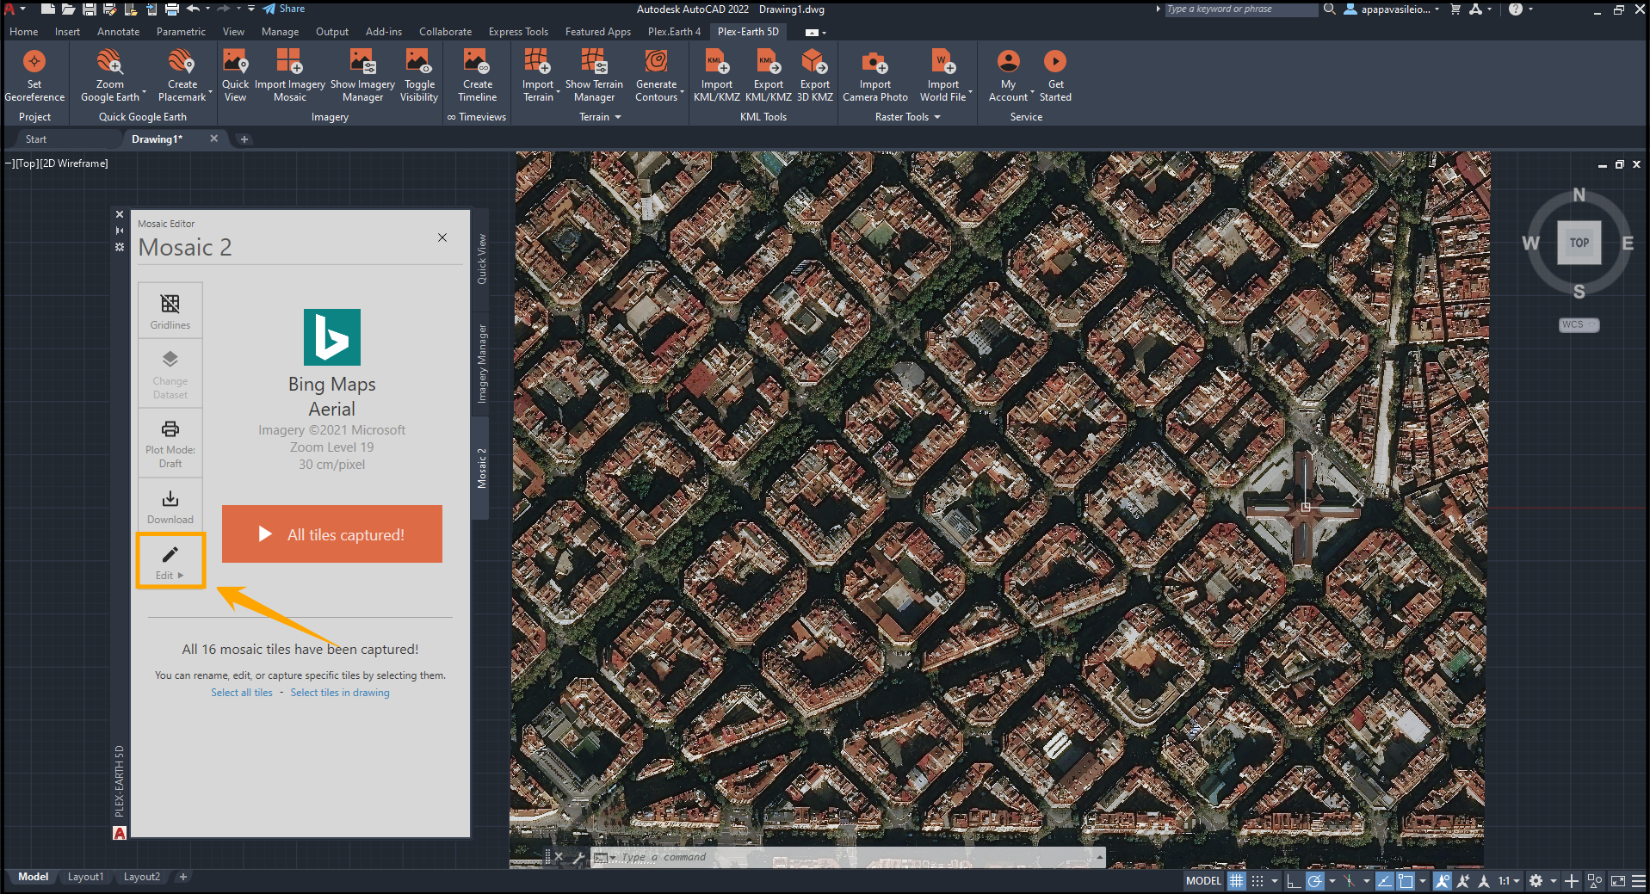Screen dimensions: 1650x894
Task: Open the Plex.Earth 4 ribbon tab
Action: 674,32
